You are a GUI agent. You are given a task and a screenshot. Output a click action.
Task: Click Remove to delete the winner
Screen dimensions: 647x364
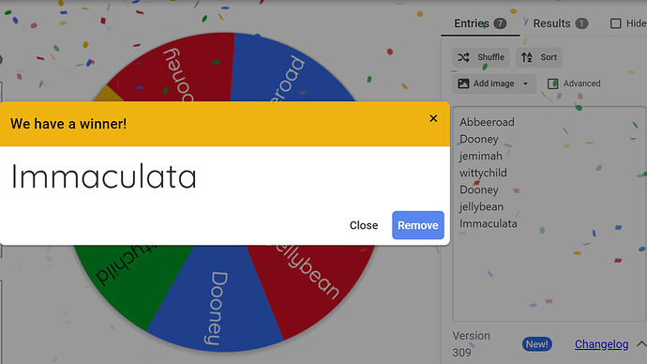(x=418, y=225)
